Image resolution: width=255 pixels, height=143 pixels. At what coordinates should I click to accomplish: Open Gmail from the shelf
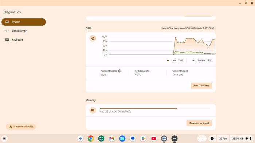point(112,139)
